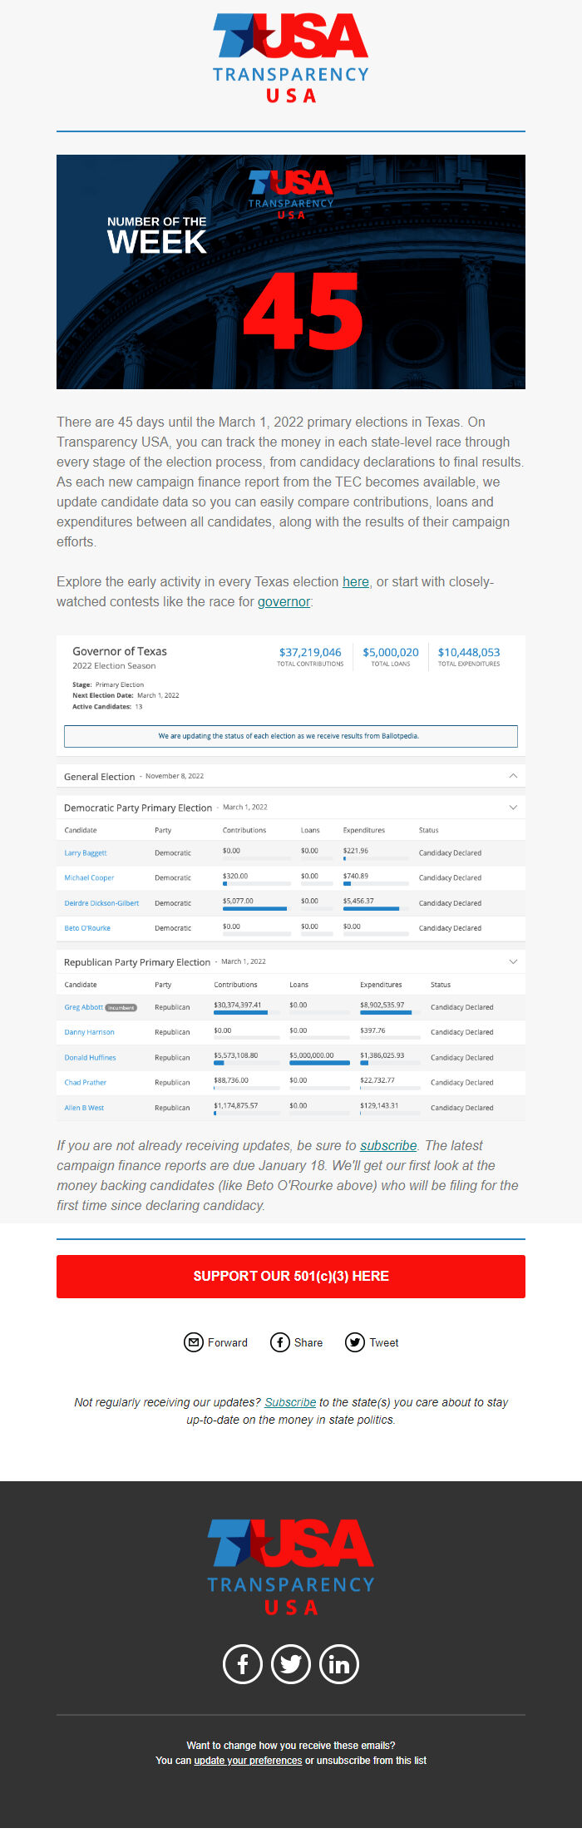Click the 'subscribe' link in italic paragraph
The width and height of the screenshot is (582, 1843).
[388, 1145]
